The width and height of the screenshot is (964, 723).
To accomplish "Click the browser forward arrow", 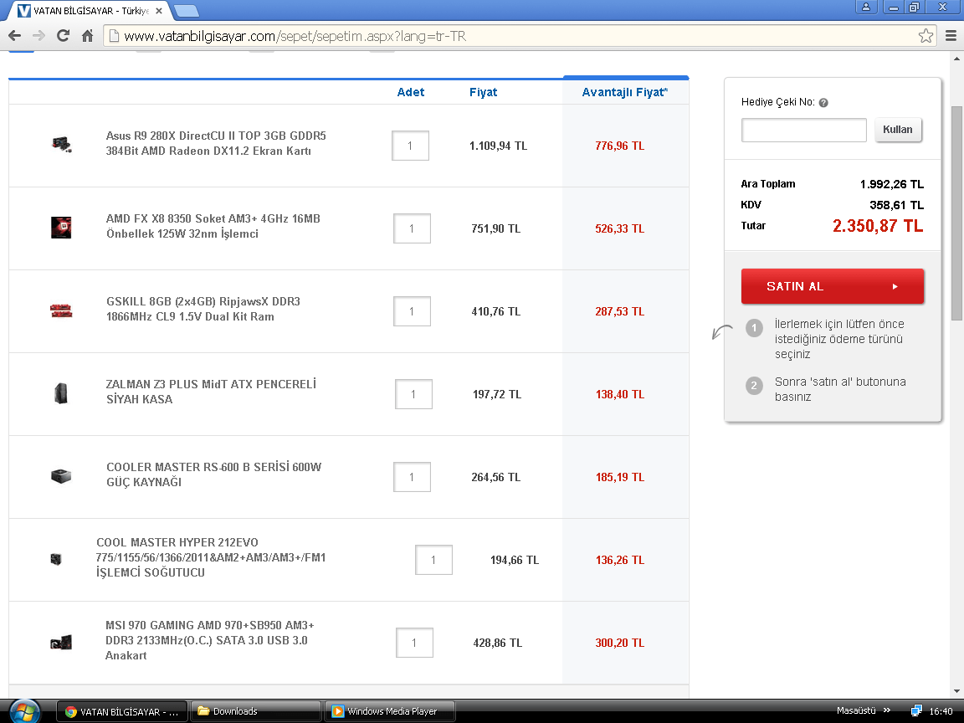I will coord(38,36).
